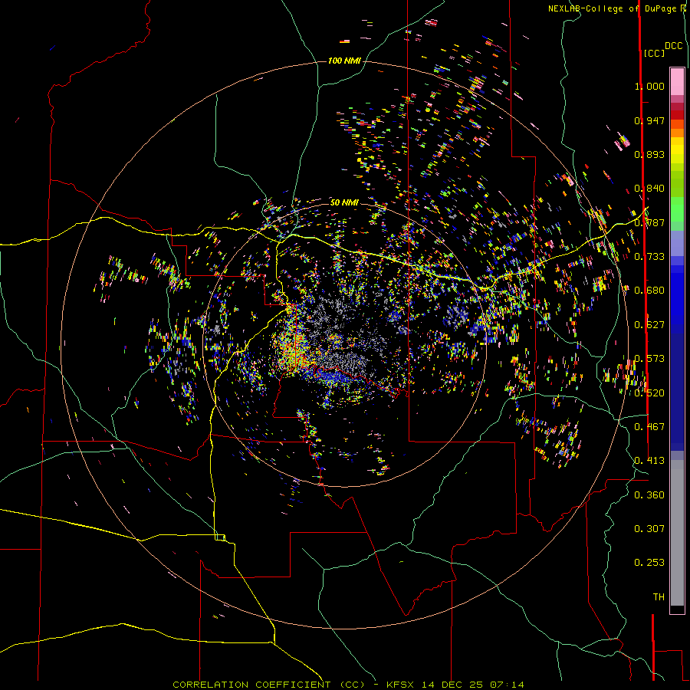Click the 0.787 legend value
This screenshot has height=690, width=690.
coord(649,222)
